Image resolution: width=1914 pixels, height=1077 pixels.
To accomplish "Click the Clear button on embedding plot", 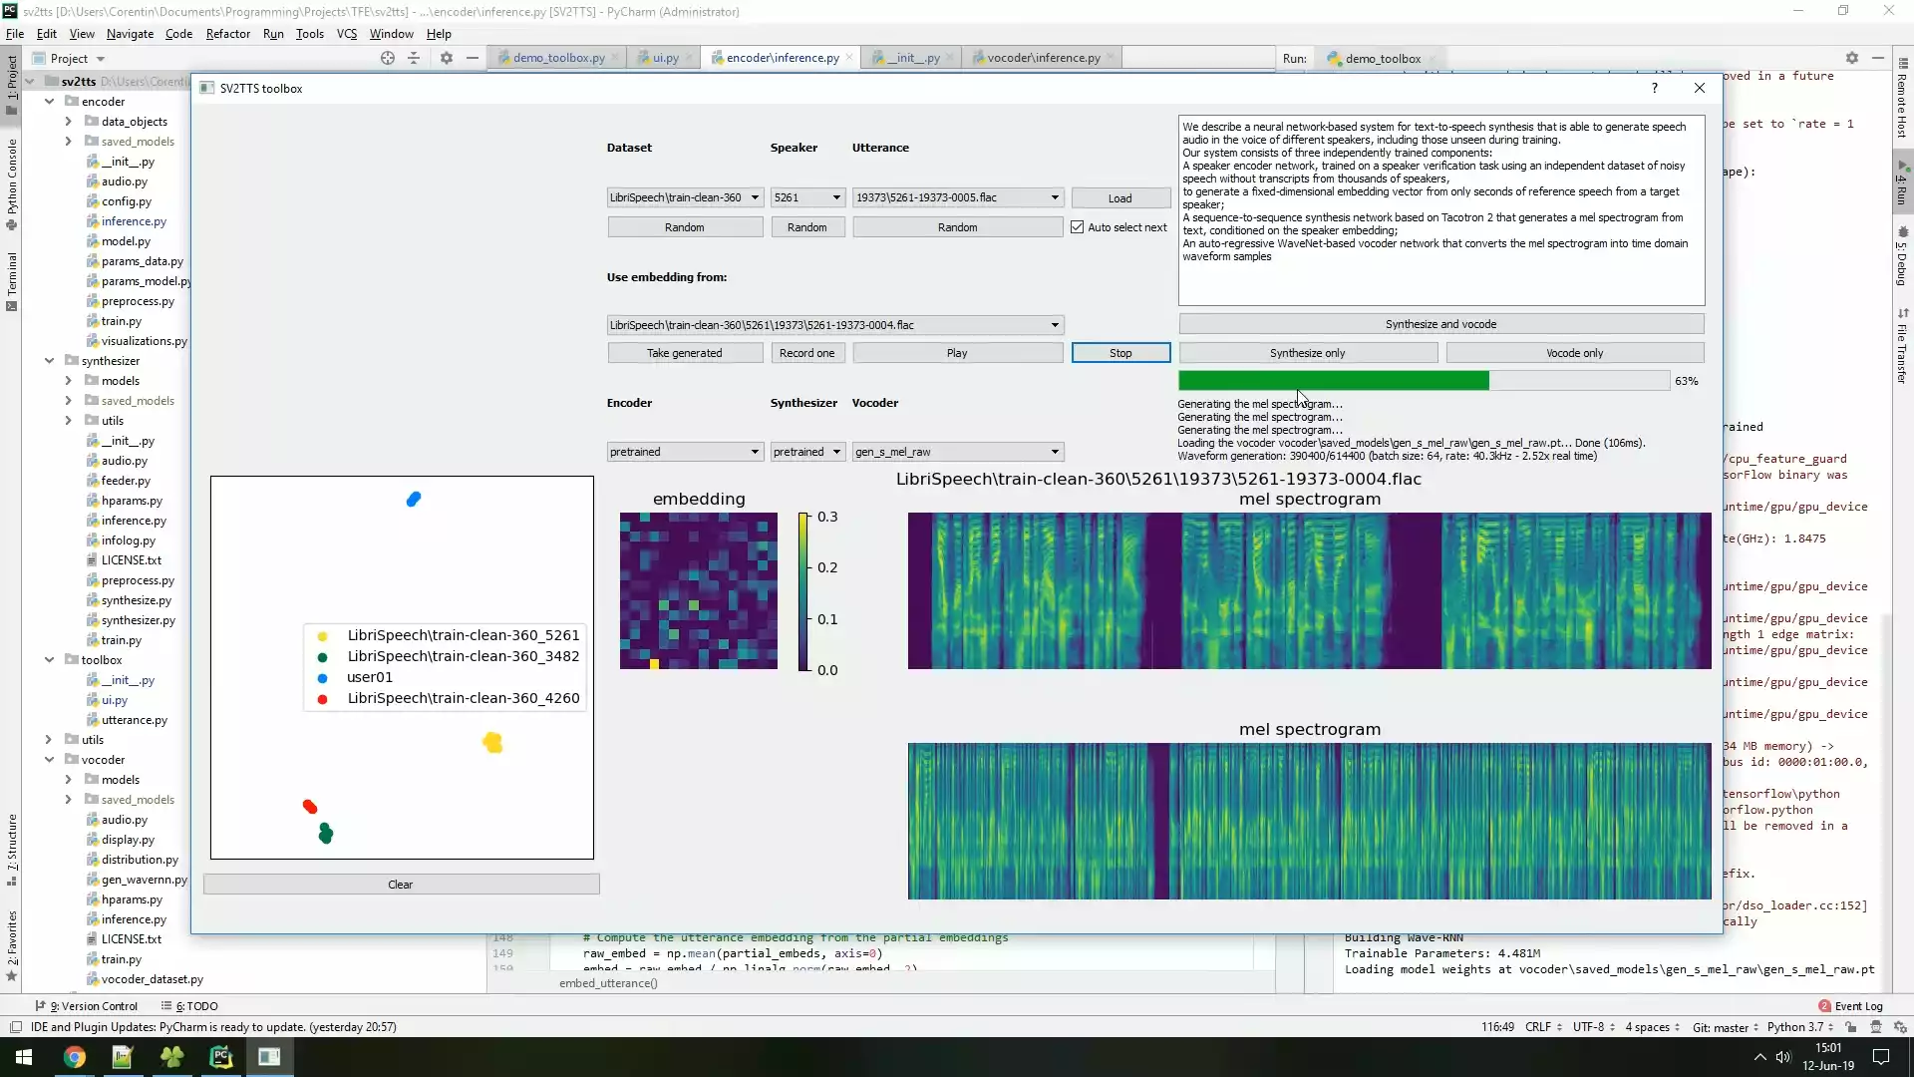I will (x=400, y=883).
